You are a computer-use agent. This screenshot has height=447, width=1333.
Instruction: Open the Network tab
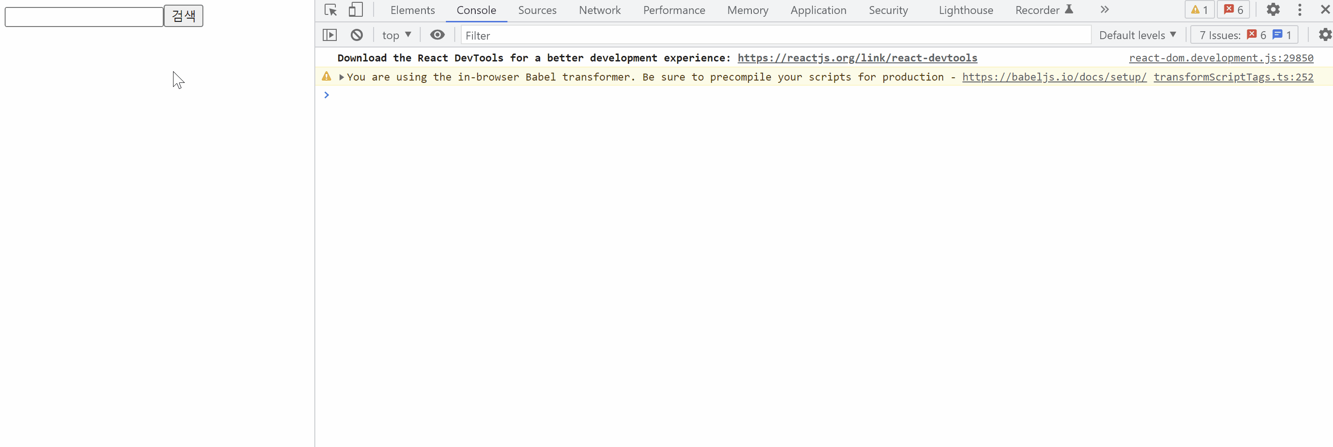tap(600, 10)
